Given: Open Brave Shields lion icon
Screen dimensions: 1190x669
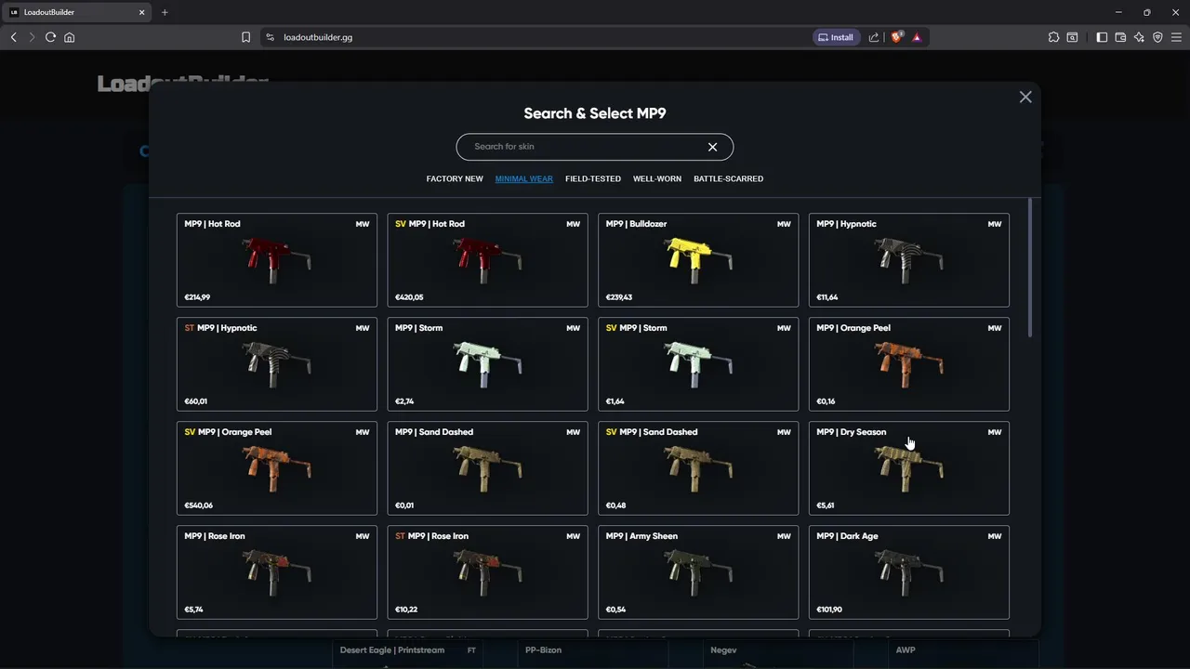Looking at the screenshot, I should tap(897, 37).
